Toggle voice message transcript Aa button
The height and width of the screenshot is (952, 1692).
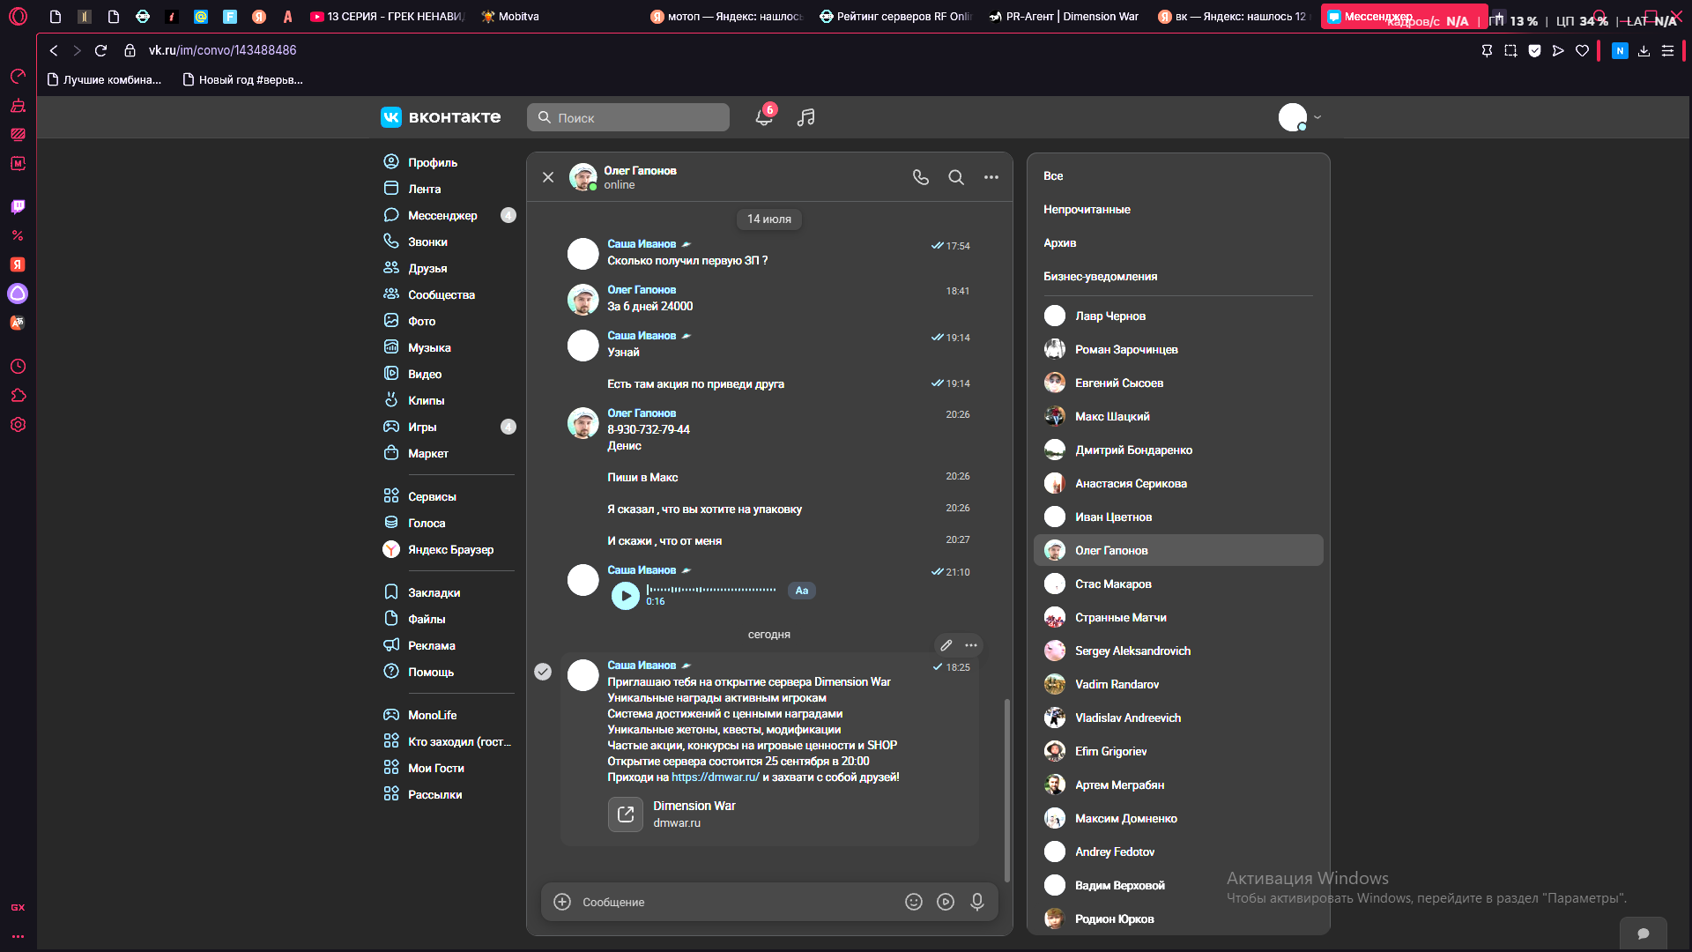802,591
